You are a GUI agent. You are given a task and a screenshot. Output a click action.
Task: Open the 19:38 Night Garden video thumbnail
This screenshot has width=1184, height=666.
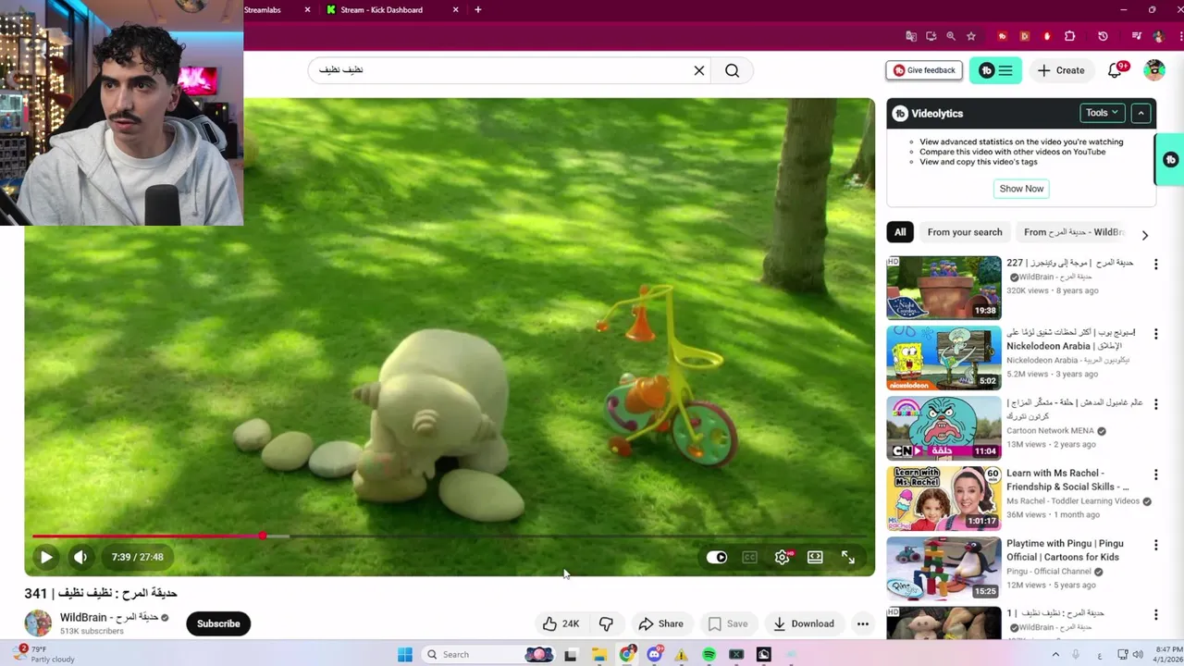click(943, 289)
